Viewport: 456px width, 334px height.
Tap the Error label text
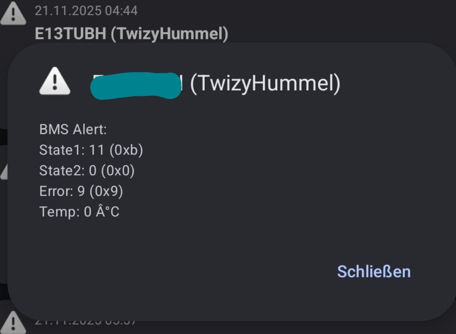[57, 191]
